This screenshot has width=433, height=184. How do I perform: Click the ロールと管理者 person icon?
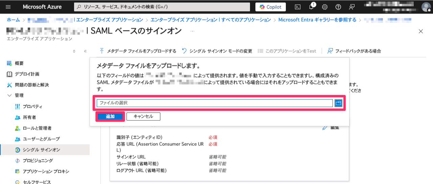tap(18, 128)
